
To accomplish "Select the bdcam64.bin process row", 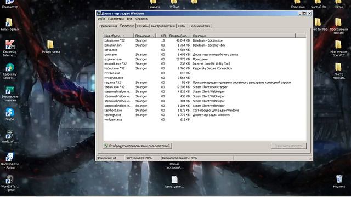I will 205,45.
